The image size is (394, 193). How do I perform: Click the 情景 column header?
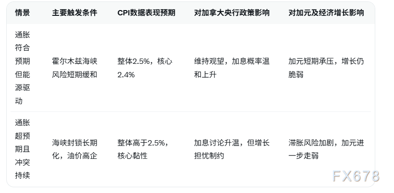[22, 13]
